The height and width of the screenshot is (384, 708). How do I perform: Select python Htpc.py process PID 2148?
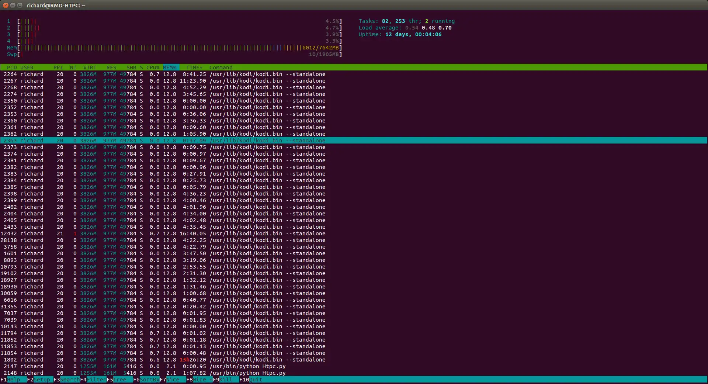pyautogui.click(x=354, y=373)
